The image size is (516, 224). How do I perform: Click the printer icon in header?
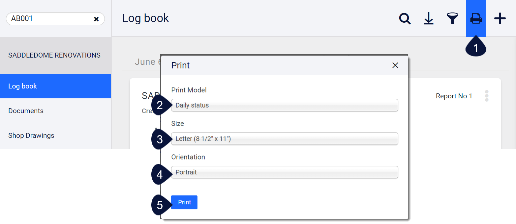point(476,18)
